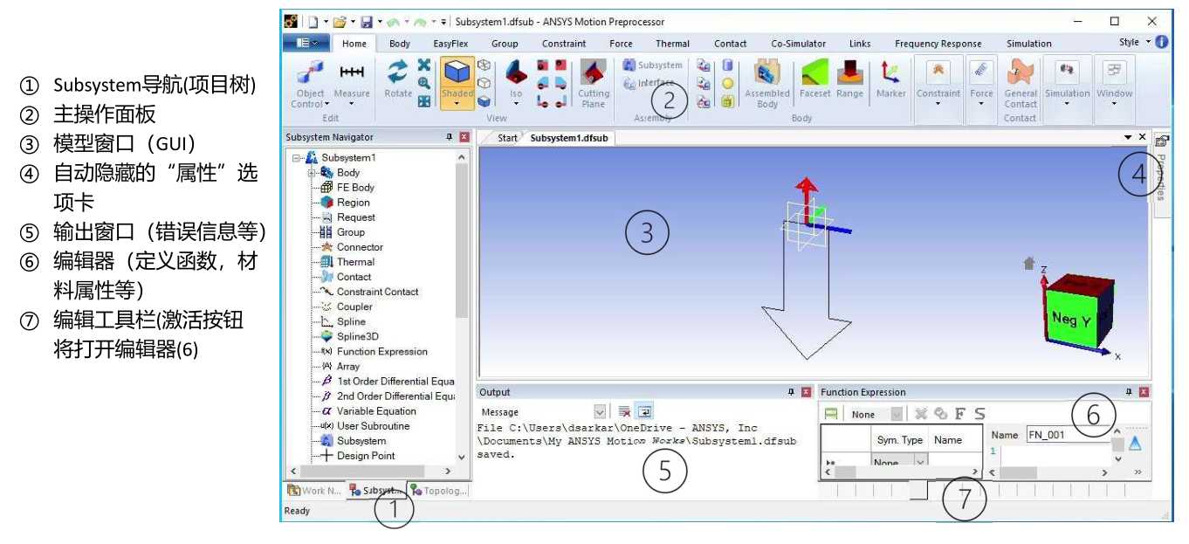The image size is (1189, 544).
Task: Open the Force ribbon dropdown
Action: pos(982,104)
